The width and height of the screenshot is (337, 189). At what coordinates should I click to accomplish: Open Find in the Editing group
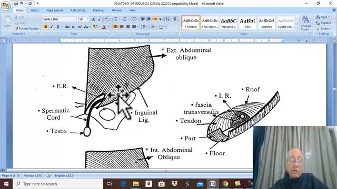[323, 17]
